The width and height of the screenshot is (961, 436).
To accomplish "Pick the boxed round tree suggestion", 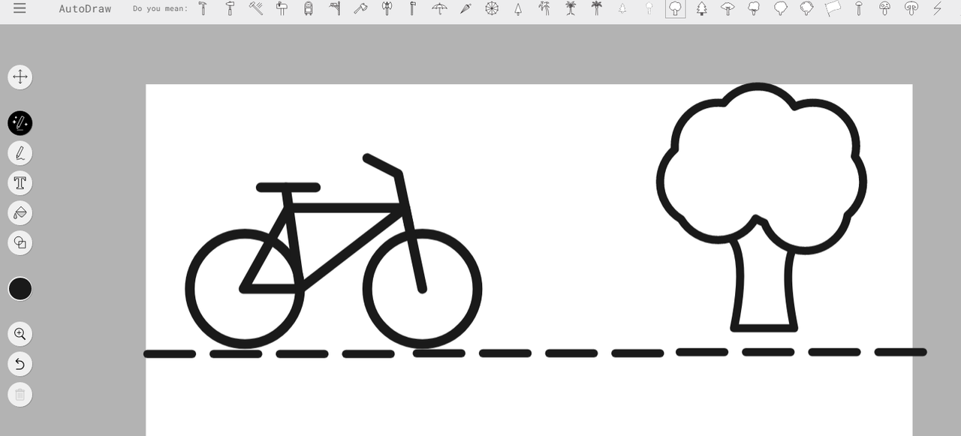I will (676, 8).
